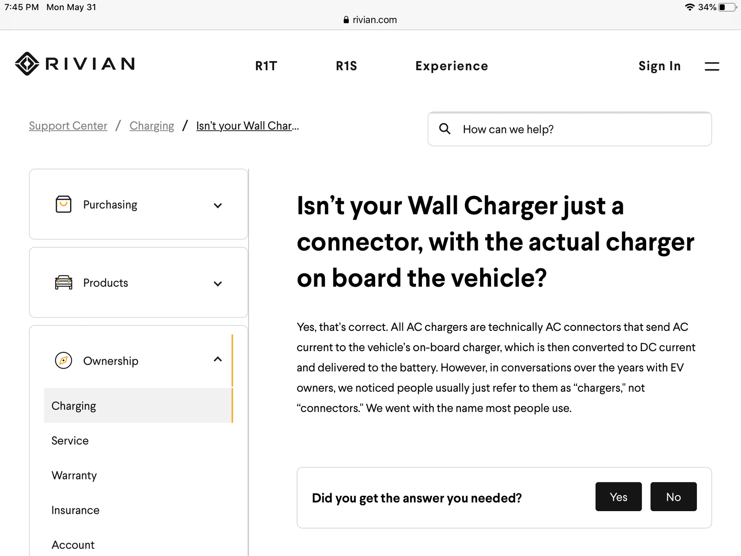Screen dimensions: 741x556
Task: Tap the 7:45 PM clock in status bar
Action: (21, 7)
